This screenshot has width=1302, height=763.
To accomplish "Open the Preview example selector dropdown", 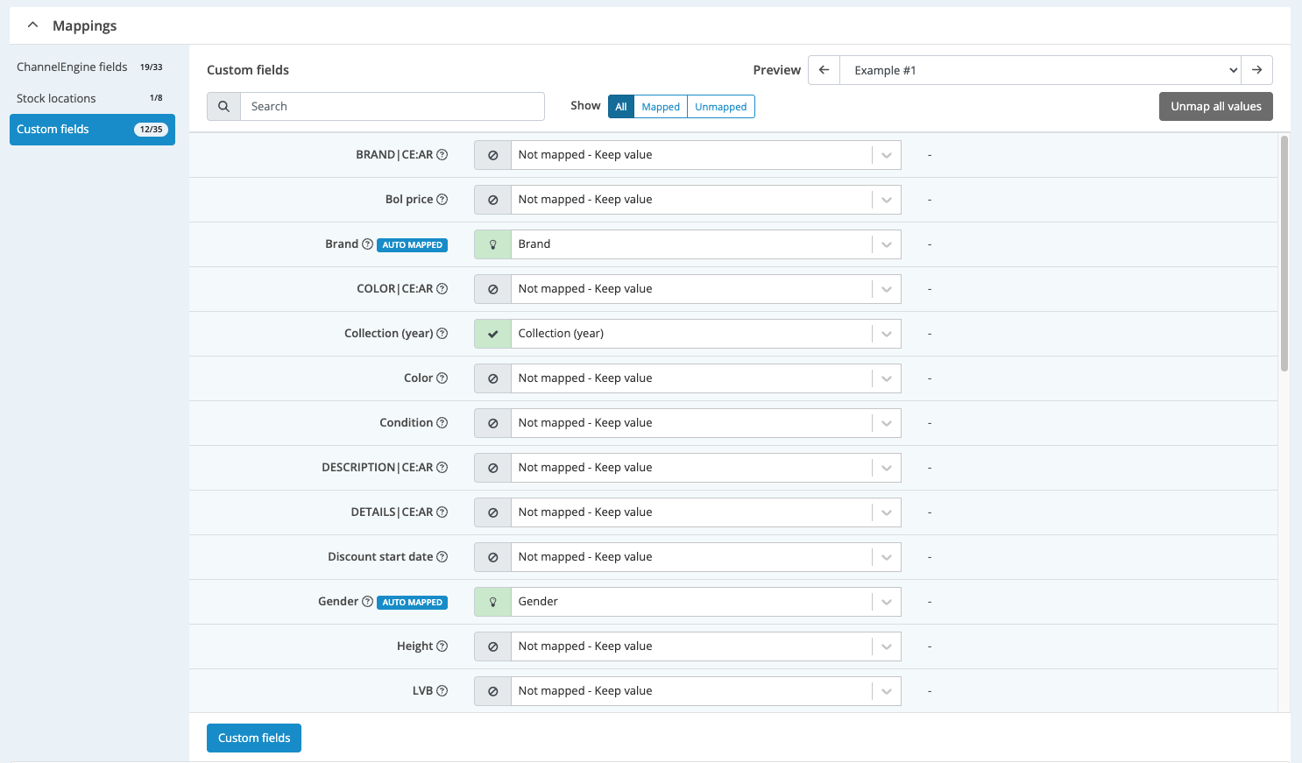I will (x=1041, y=70).
